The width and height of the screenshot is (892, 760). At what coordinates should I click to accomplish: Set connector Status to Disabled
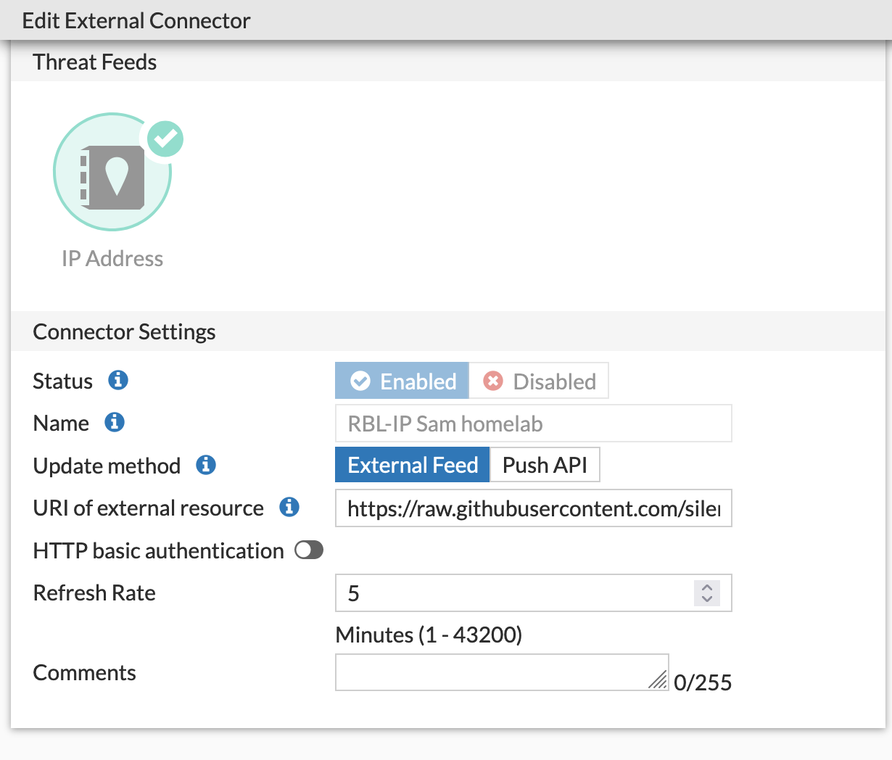click(539, 380)
